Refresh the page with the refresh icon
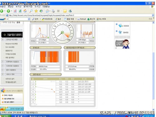The image size is (156, 117). click(x=20, y=11)
